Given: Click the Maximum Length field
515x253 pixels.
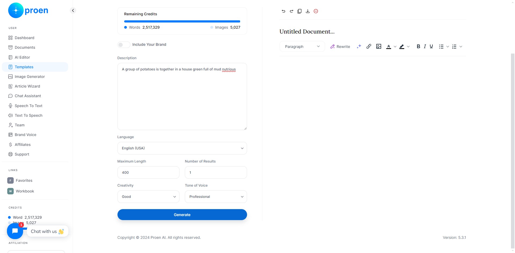Looking at the screenshot, I should click(148, 172).
